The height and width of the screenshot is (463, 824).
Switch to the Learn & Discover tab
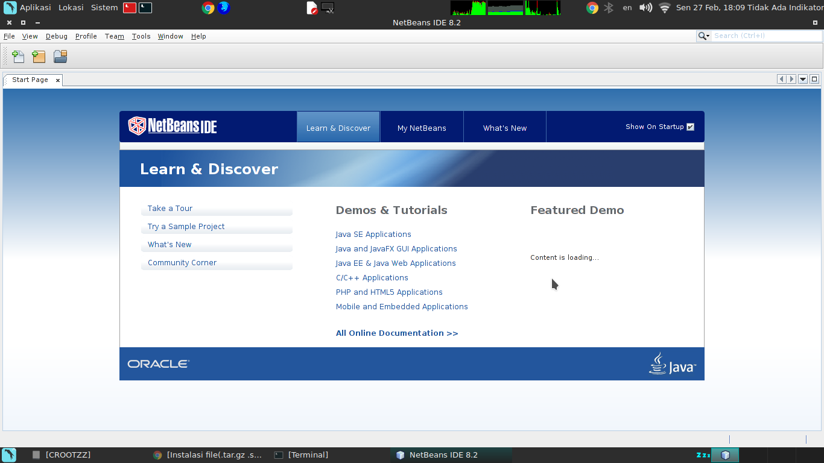(x=338, y=127)
